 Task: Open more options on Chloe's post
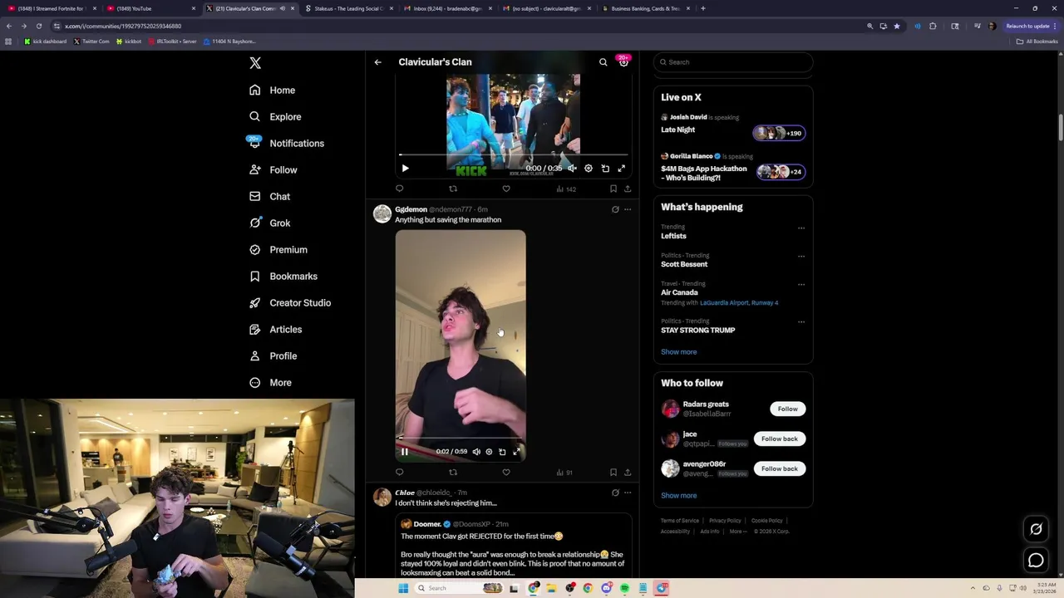(628, 493)
